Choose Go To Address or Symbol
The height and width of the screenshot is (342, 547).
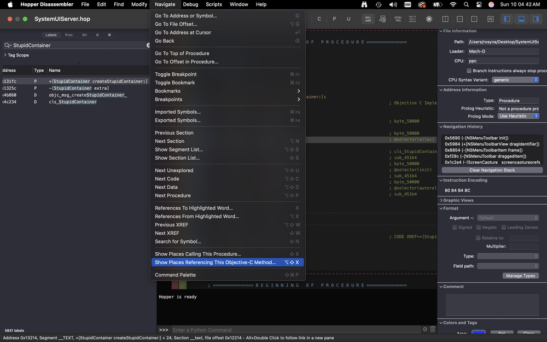click(228, 16)
